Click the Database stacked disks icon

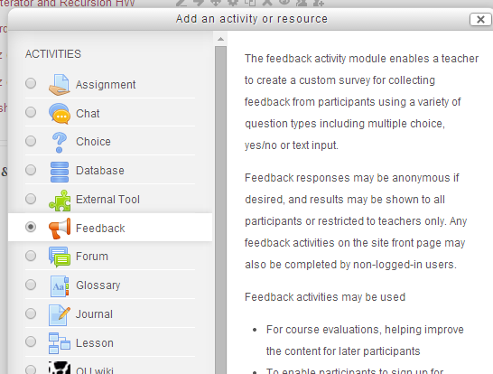pyautogui.click(x=59, y=171)
